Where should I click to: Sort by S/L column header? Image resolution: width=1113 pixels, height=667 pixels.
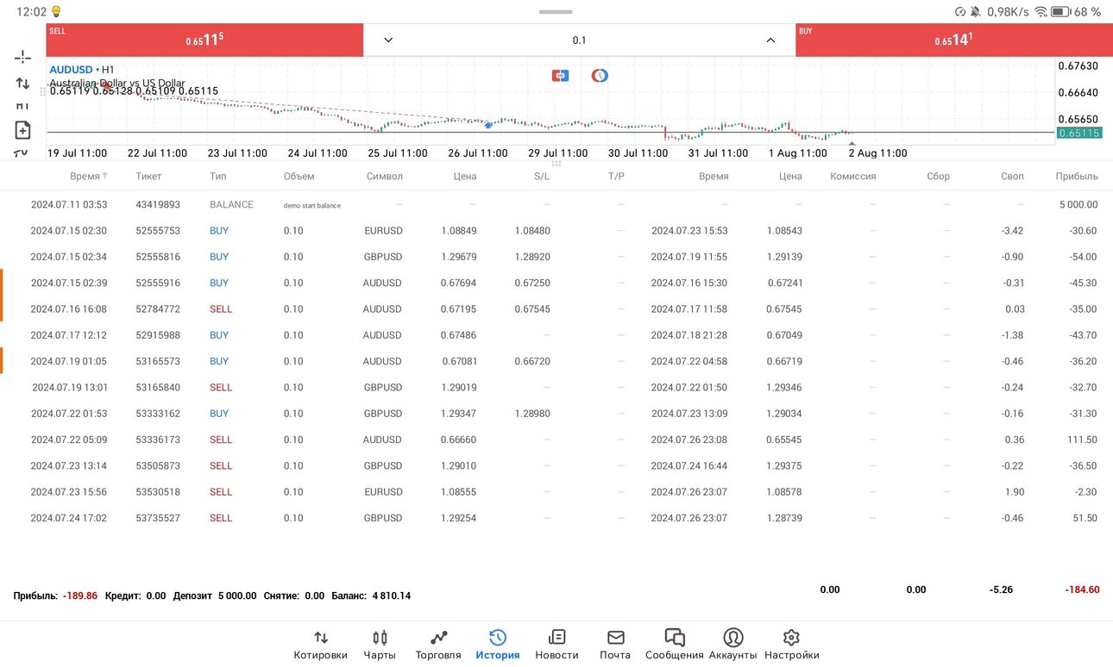point(541,176)
